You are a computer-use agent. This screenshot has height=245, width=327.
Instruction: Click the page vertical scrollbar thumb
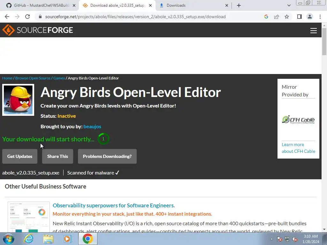point(324,42)
